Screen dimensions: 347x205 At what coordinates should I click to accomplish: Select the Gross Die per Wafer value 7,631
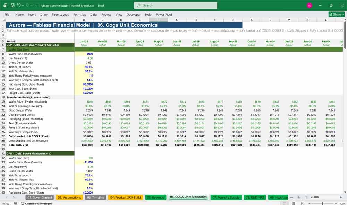tap(84, 63)
